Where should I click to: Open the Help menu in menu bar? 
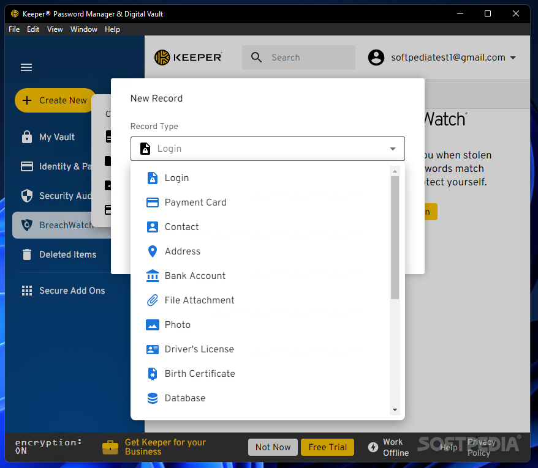click(112, 29)
